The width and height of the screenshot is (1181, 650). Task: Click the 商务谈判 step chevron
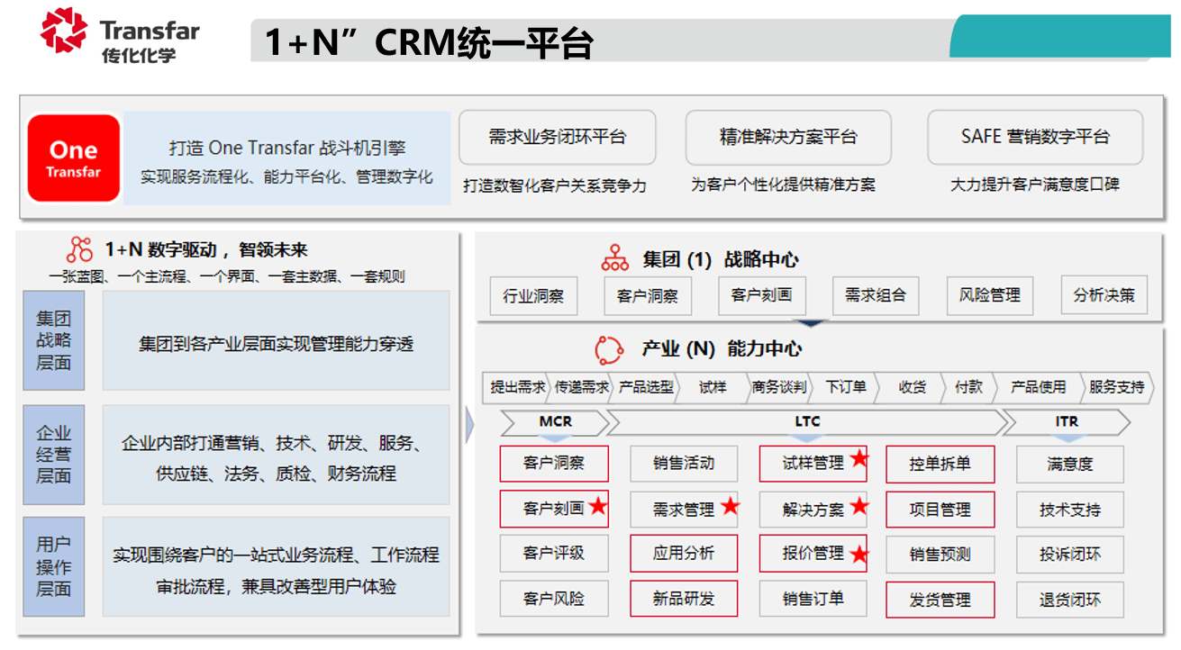pos(779,387)
